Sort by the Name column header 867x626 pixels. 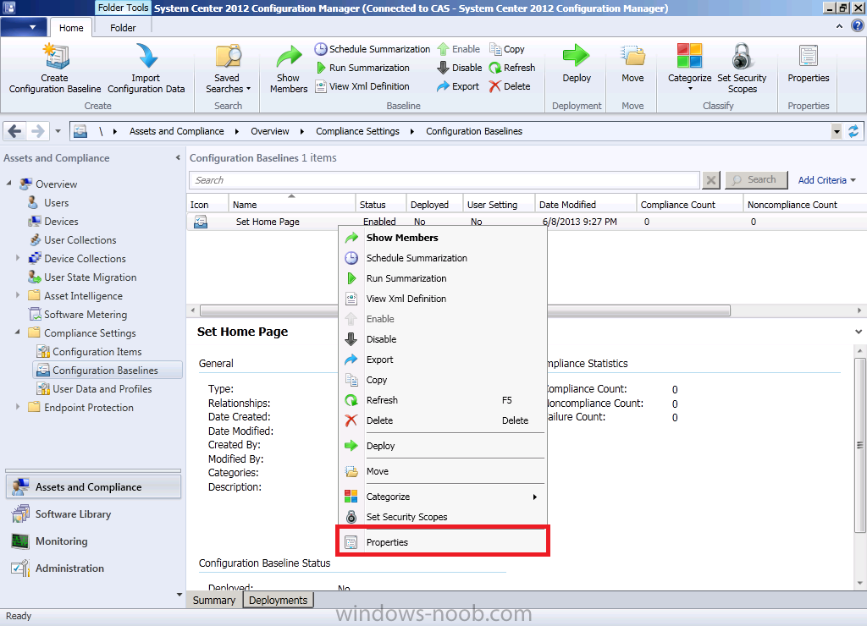(x=291, y=205)
